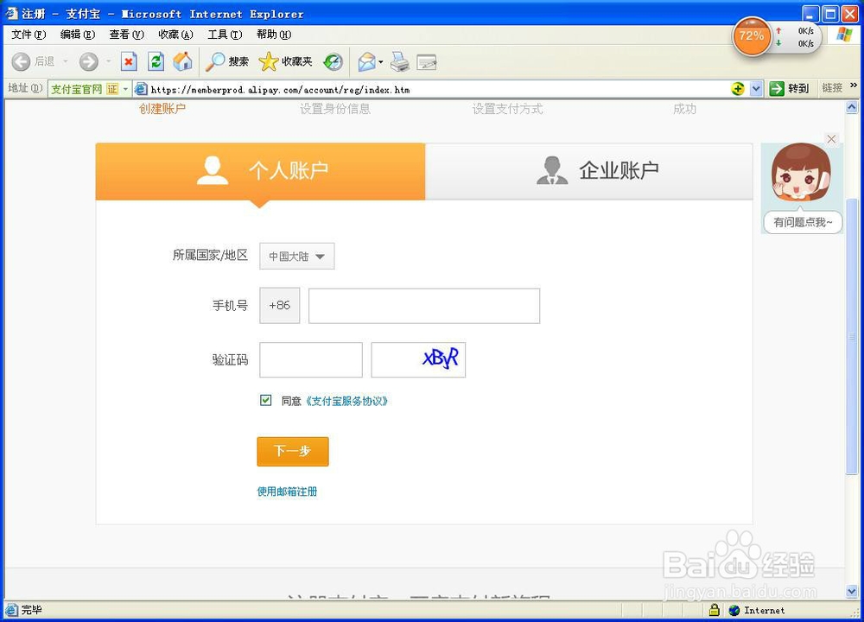Screen dimensions: 864x622
Task: Open the 收藏(A) menu
Action: (x=175, y=35)
